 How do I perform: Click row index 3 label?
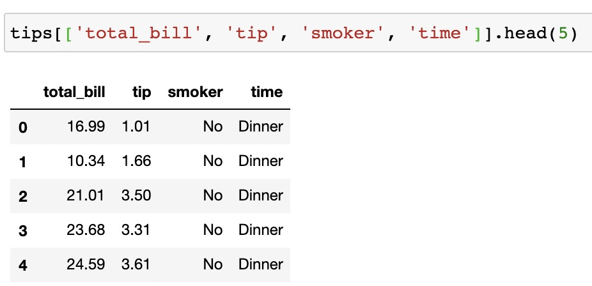point(22,231)
